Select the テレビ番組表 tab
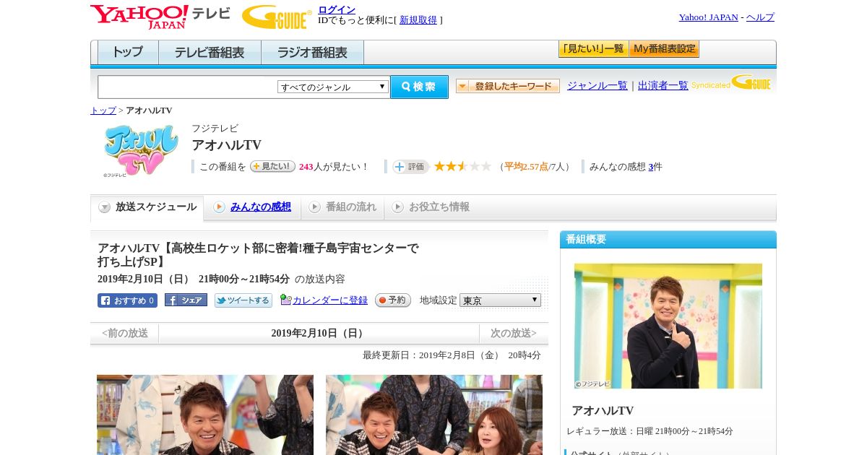867x455 pixels. tap(210, 53)
